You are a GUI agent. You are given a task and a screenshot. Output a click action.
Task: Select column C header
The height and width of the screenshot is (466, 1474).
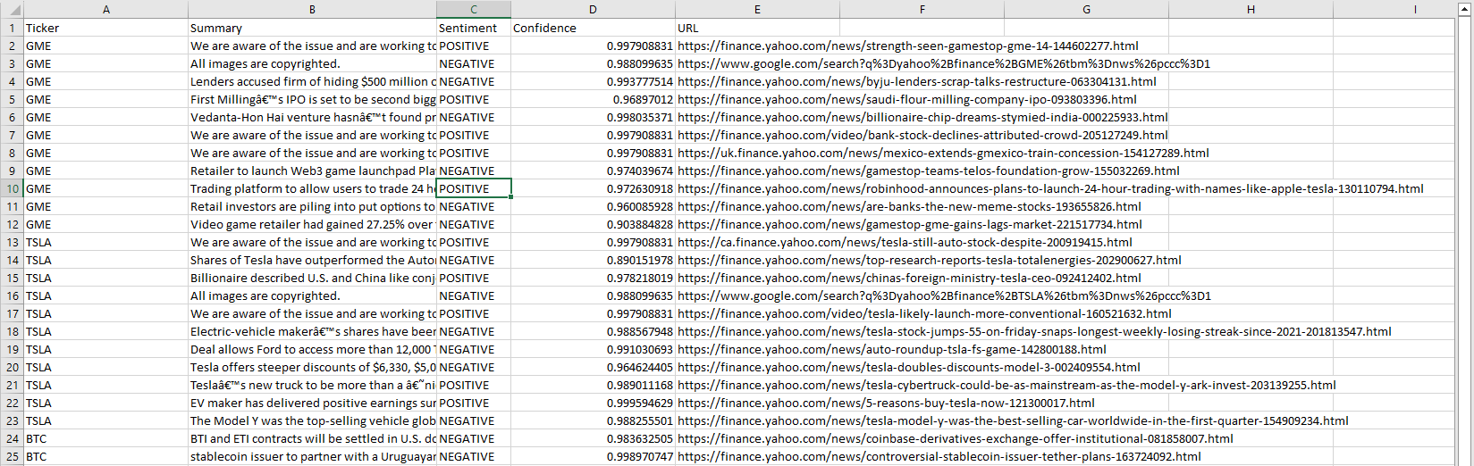coord(474,9)
